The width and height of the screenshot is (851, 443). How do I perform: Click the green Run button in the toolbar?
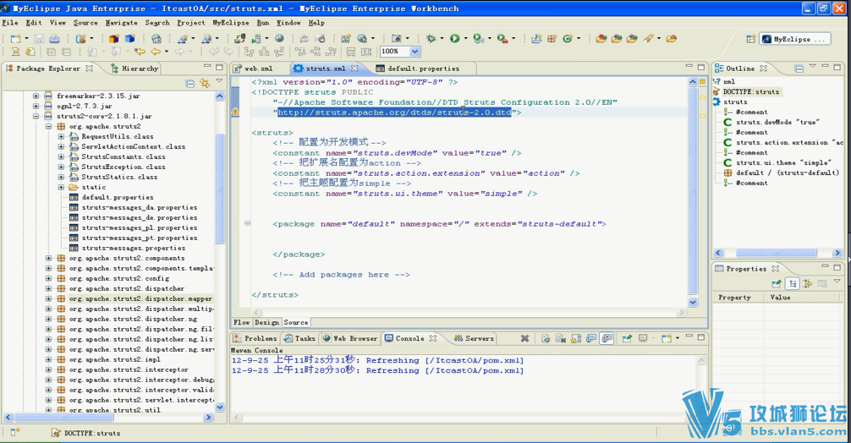454,39
